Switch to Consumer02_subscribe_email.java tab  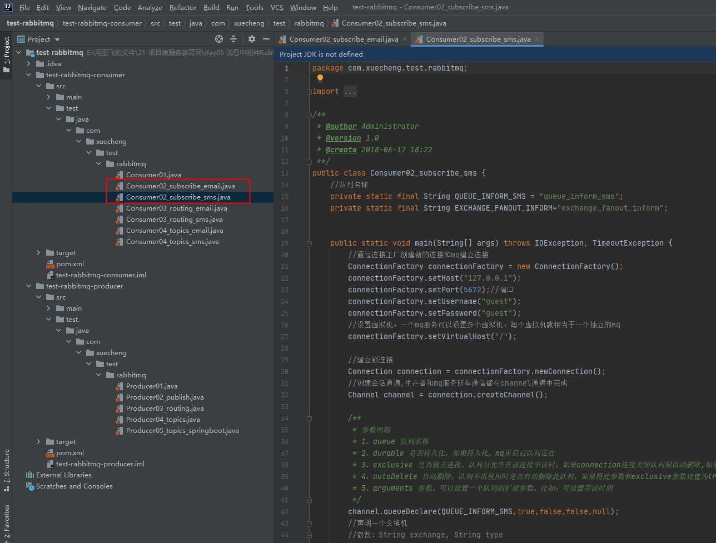[x=344, y=39]
